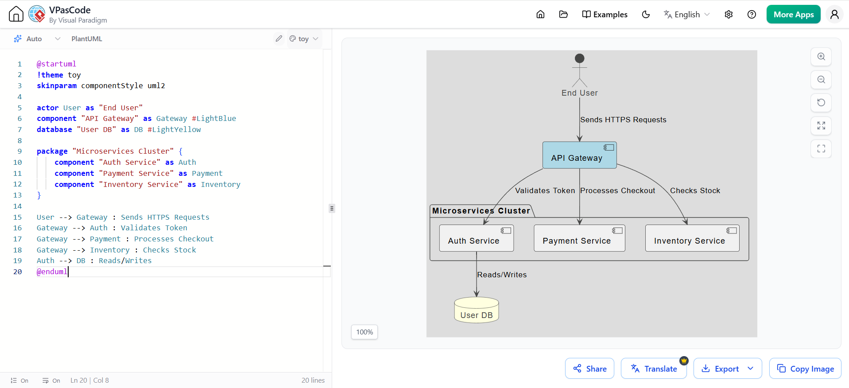Click the Ln 20 | Col 8 status entry

tap(90, 380)
